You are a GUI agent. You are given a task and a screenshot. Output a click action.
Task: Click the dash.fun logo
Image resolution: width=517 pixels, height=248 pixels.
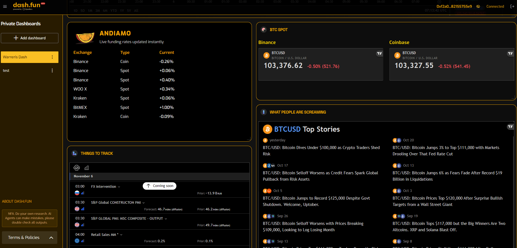click(x=29, y=6)
